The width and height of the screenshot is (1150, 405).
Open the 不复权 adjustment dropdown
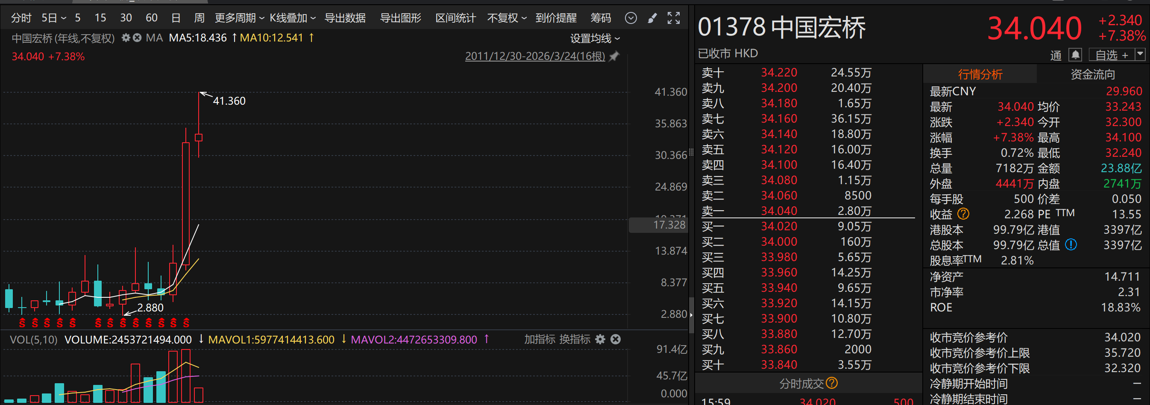point(507,18)
